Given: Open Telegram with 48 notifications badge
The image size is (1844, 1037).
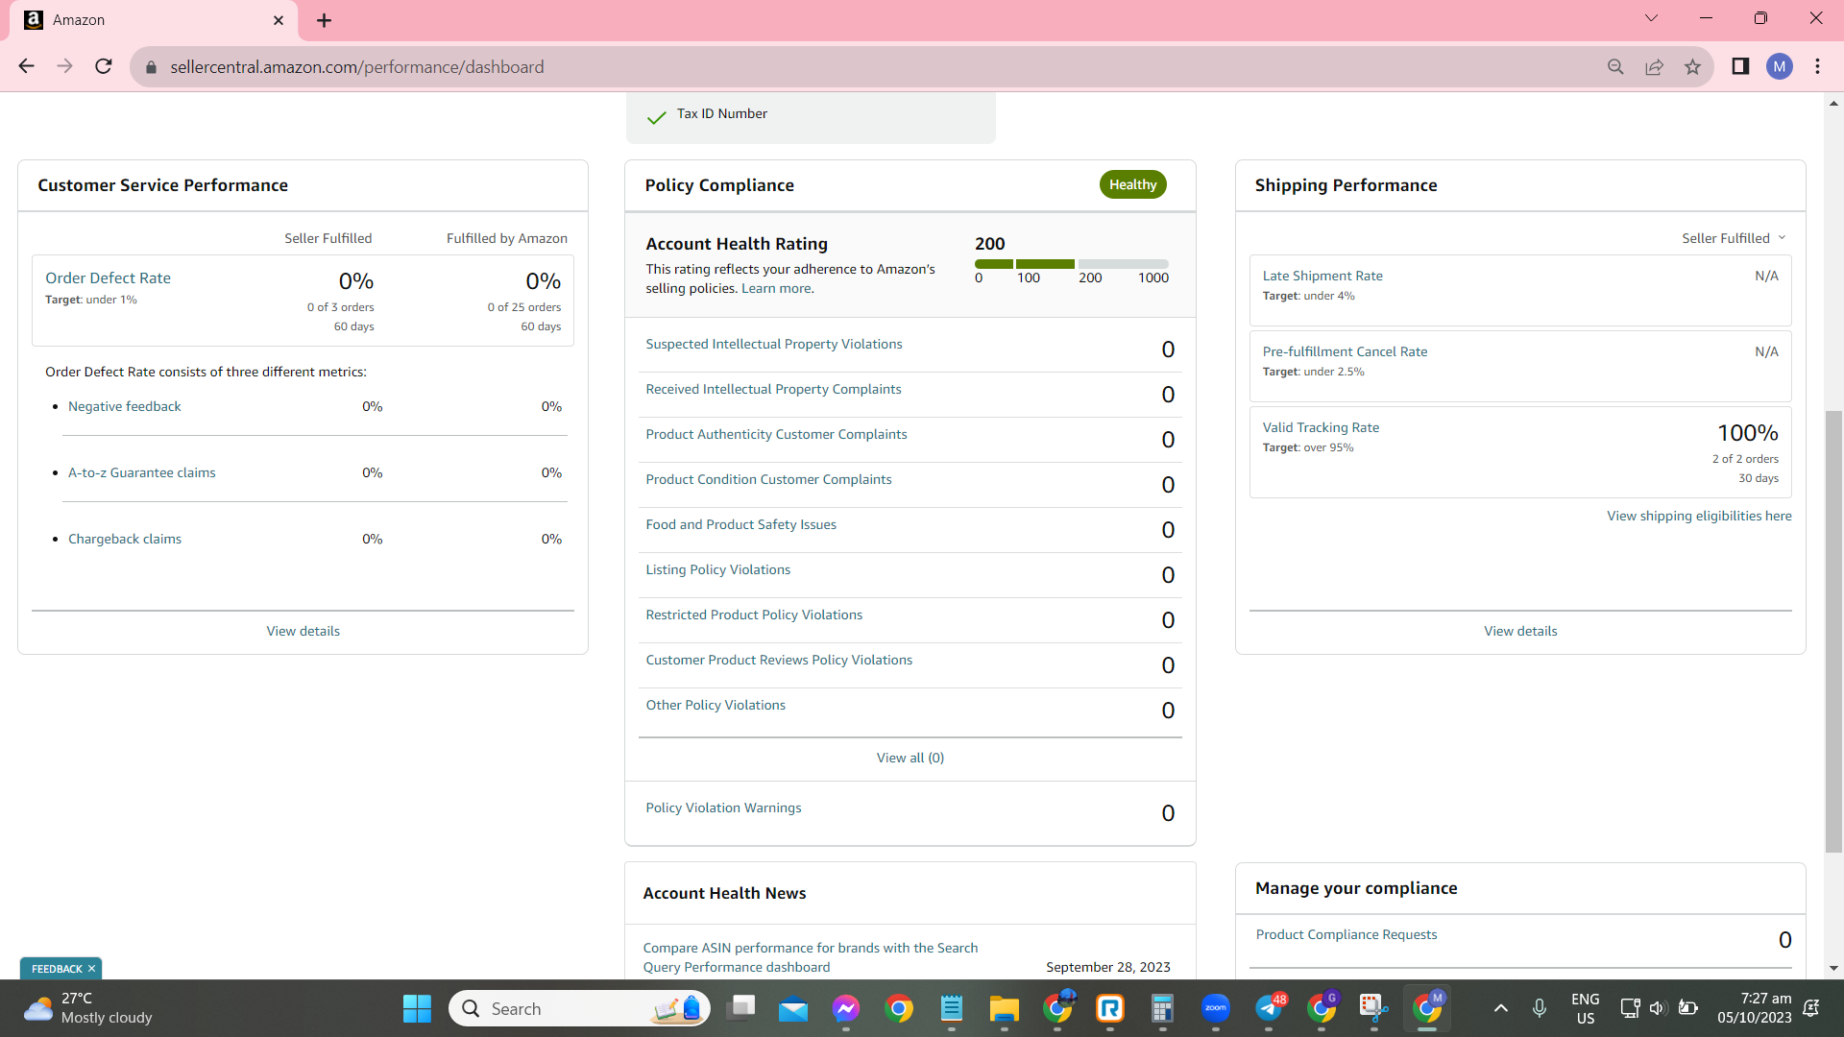Looking at the screenshot, I should 1269,1008.
